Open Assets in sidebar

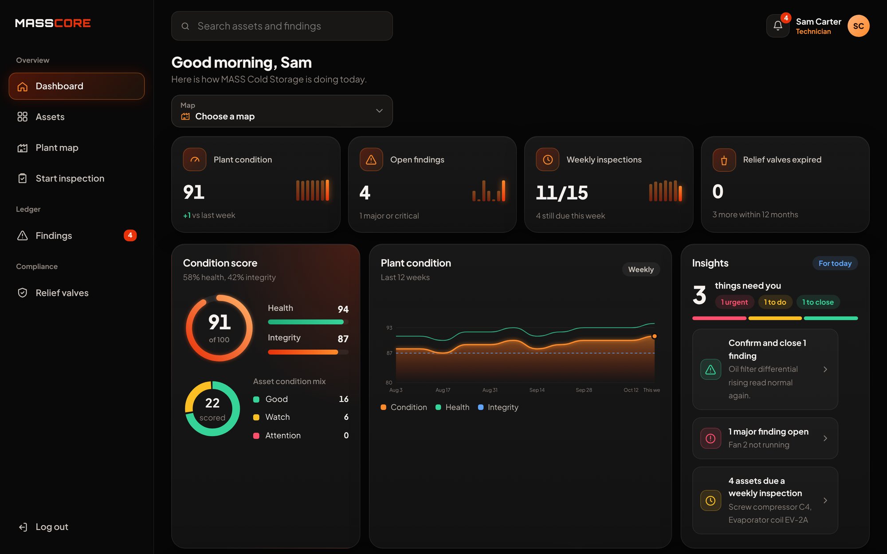(x=77, y=117)
